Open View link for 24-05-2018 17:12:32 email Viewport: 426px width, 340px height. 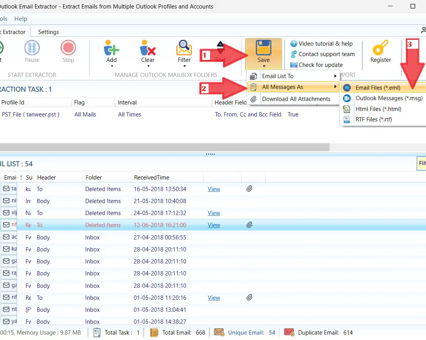[214, 213]
